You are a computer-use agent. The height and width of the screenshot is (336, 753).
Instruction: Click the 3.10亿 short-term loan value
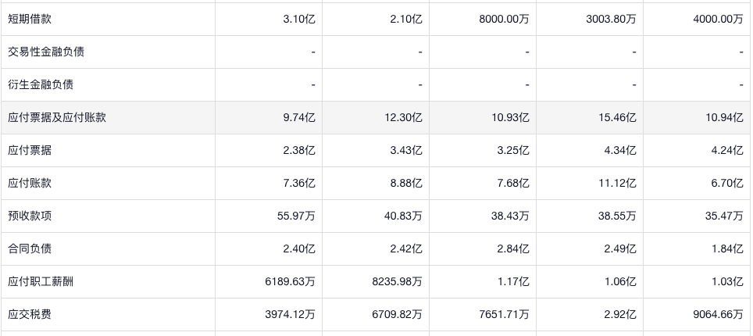299,19
